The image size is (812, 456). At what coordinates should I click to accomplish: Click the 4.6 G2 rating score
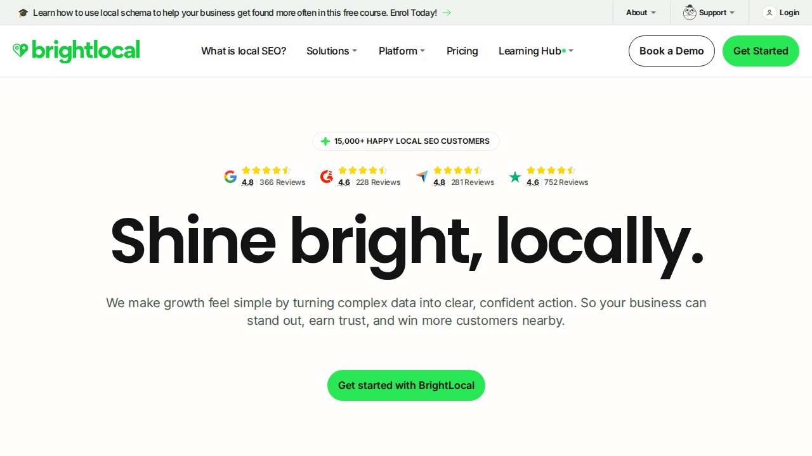coord(344,182)
